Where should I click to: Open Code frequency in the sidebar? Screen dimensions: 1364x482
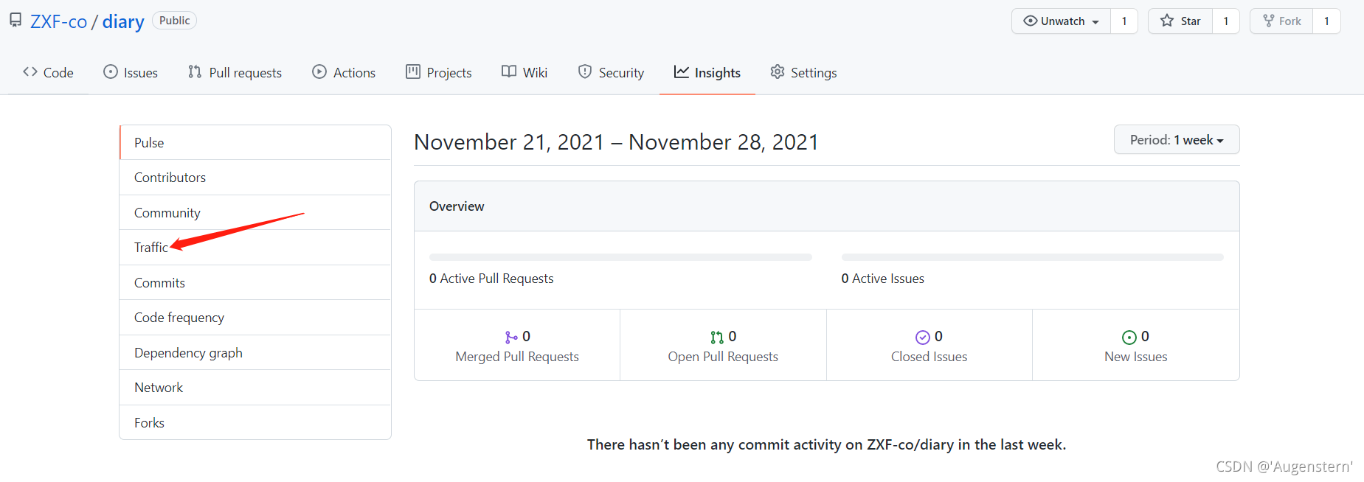coord(255,318)
